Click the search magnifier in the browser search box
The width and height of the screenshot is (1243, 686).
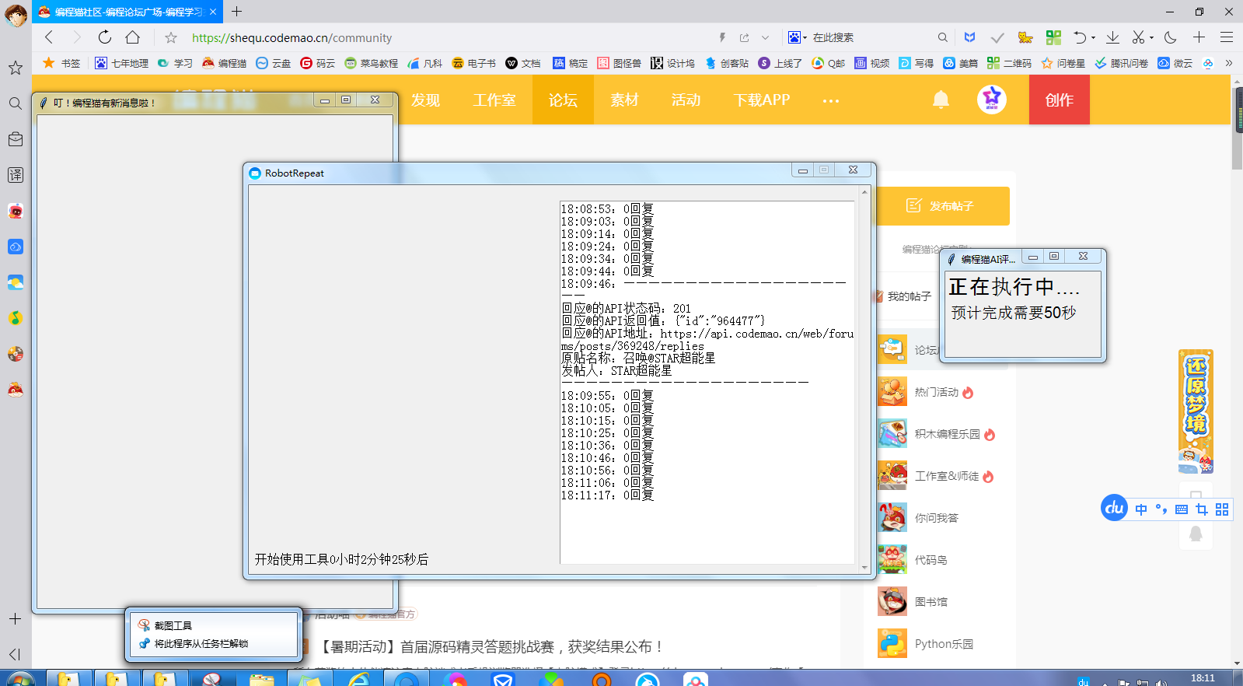pyautogui.click(x=942, y=37)
